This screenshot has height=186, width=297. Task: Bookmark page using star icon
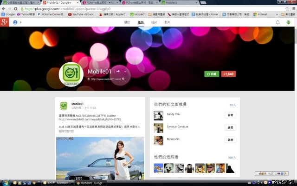pyautogui.click(x=287, y=9)
